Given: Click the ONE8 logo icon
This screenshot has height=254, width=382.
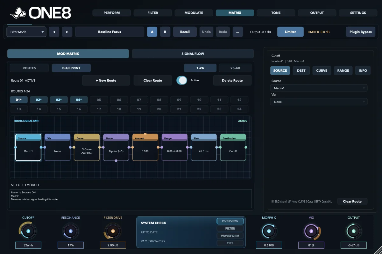Looking at the screenshot, I should [x=18, y=13].
